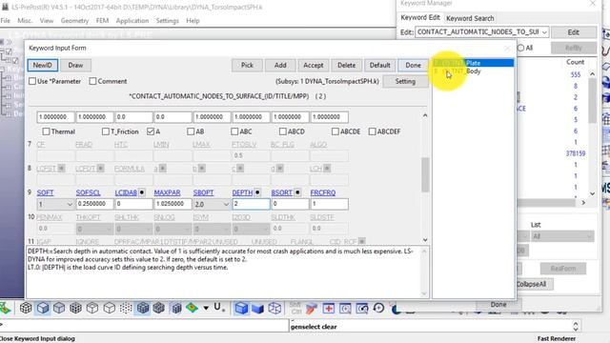This screenshot has height=343, width=610.
Task: Select the blue wireframe cube icon
Action: [274, 308]
